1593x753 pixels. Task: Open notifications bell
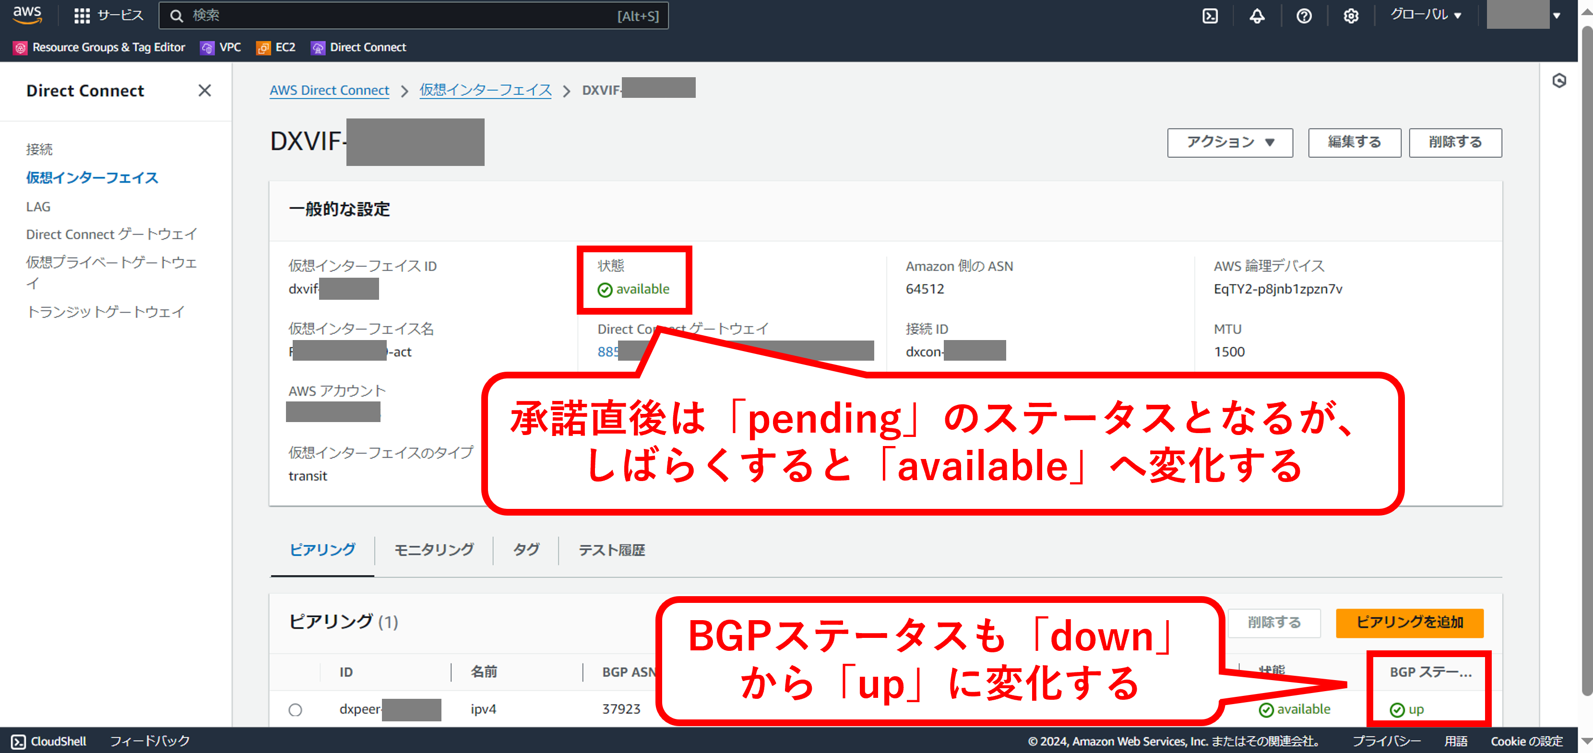tap(1257, 16)
